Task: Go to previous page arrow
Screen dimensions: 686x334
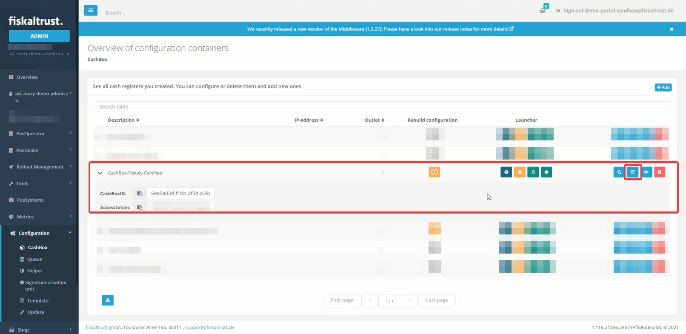Action: point(370,300)
